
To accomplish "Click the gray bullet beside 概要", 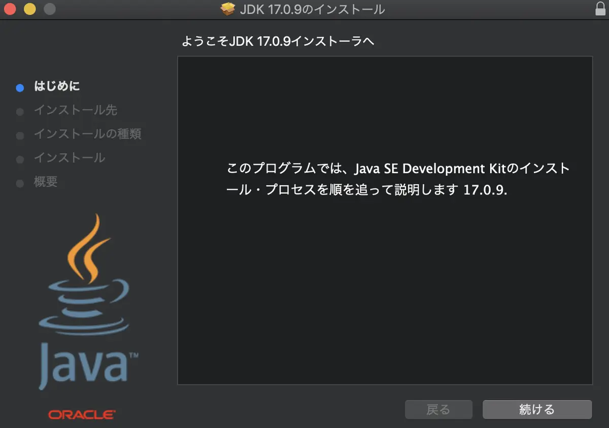I will 20,183.
